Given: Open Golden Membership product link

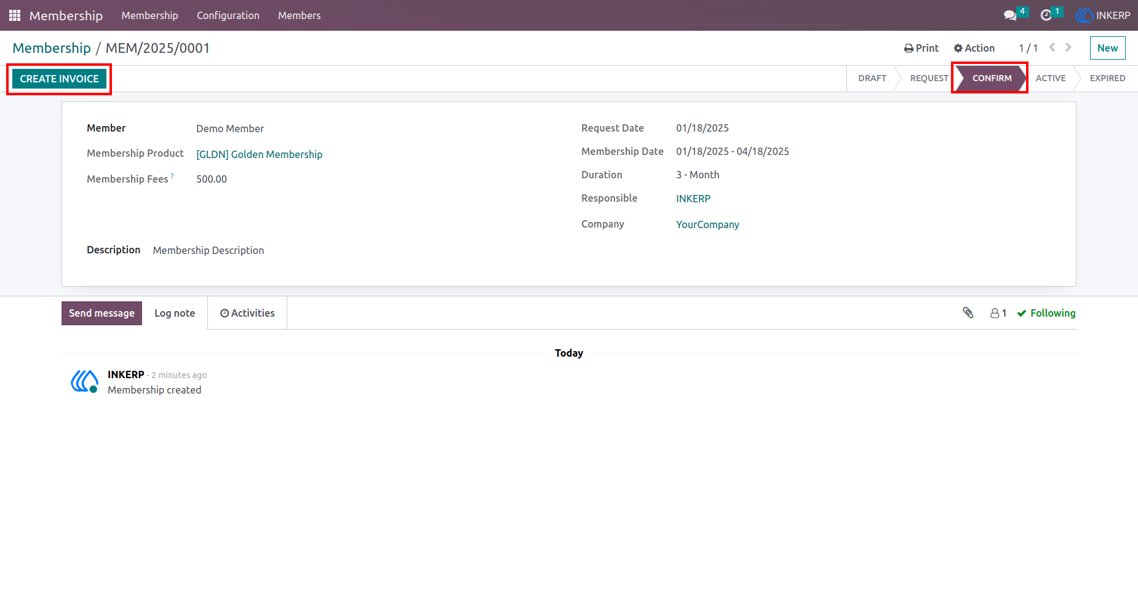Looking at the screenshot, I should click(x=259, y=154).
